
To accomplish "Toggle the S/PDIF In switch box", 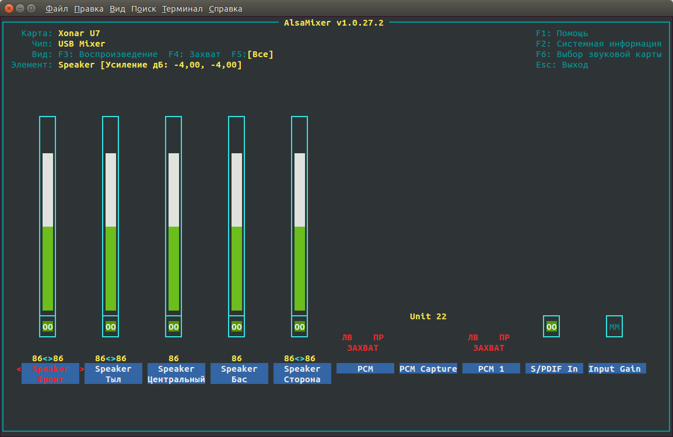I will pyautogui.click(x=551, y=327).
